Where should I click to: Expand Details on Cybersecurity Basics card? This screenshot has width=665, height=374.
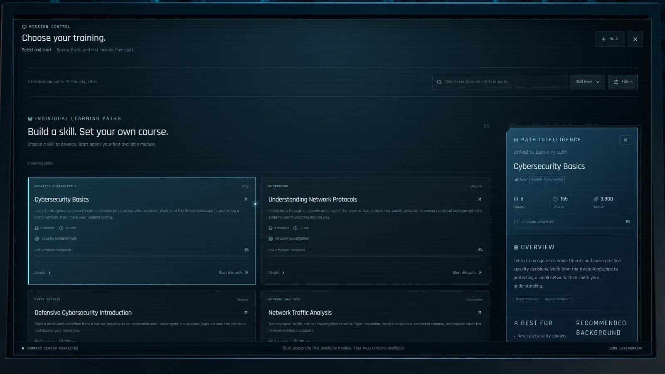pyautogui.click(x=42, y=273)
